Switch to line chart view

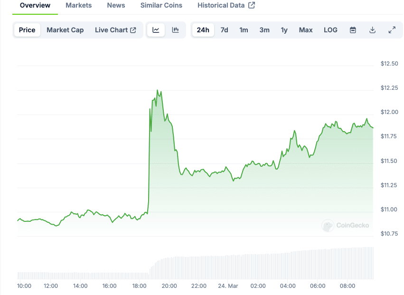(156, 30)
